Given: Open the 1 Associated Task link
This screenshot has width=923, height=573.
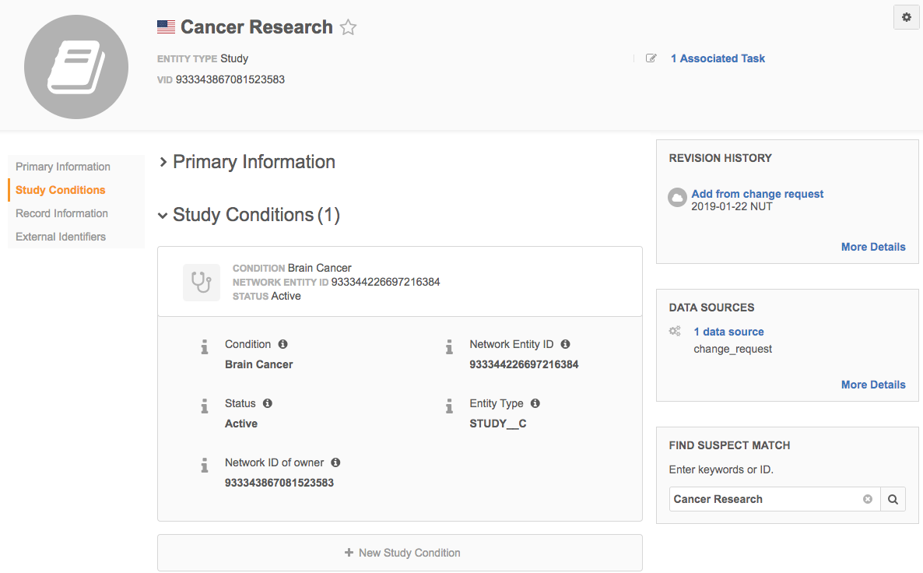Looking at the screenshot, I should tap(718, 58).
